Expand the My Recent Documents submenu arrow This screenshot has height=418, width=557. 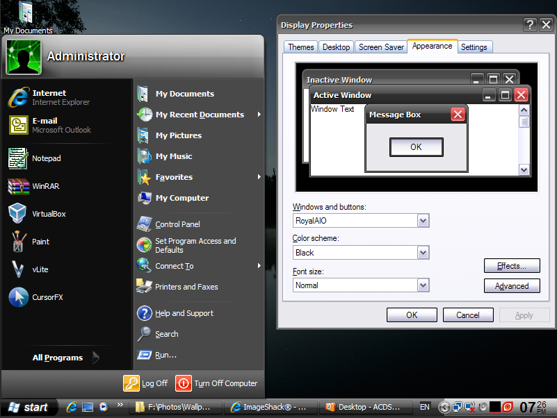(259, 115)
